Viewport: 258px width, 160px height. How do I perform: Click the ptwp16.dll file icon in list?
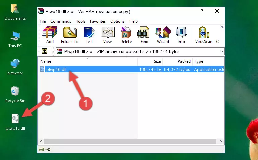pyautogui.click(x=42, y=69)
